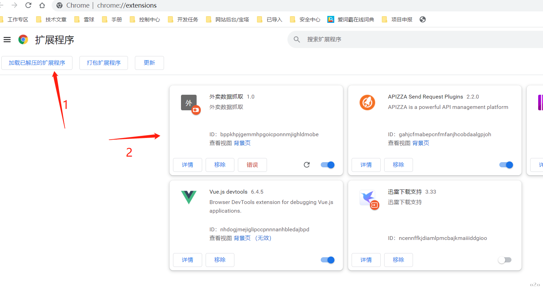Screen dimensions: 543x288
Task: Click the APIZZA rocket icon
Action: 367,102
